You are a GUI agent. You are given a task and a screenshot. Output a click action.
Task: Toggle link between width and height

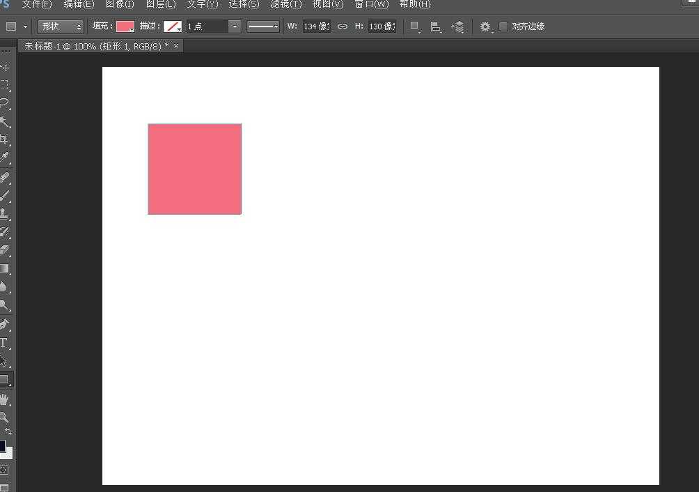tap(342, 26)
